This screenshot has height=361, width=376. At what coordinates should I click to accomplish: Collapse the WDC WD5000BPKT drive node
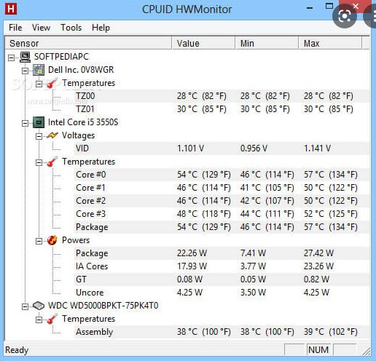click(25, 306)
